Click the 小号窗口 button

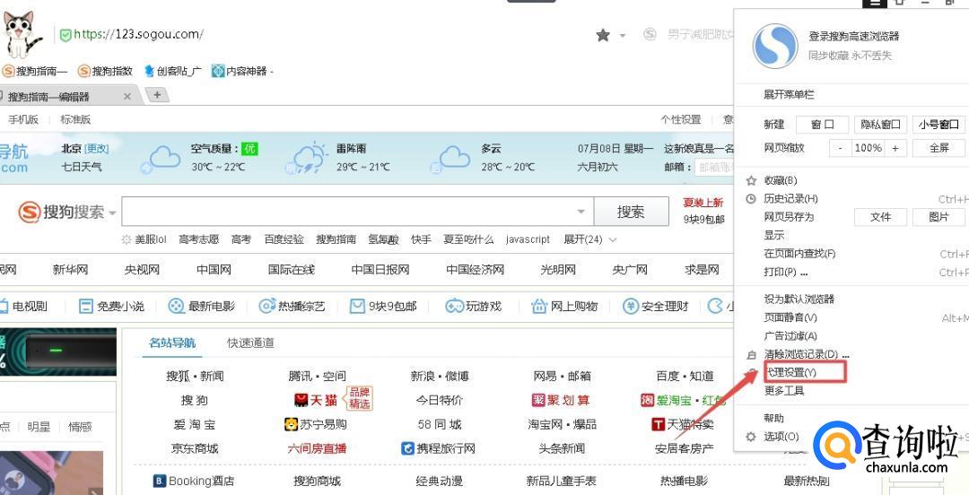click(938, 125)
